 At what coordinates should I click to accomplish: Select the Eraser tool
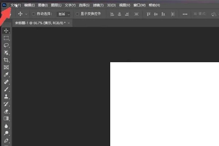click(x=6, y=111)
